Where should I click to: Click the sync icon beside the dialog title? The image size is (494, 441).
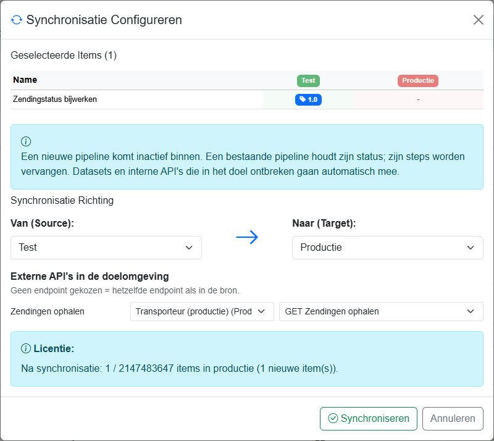17,20
